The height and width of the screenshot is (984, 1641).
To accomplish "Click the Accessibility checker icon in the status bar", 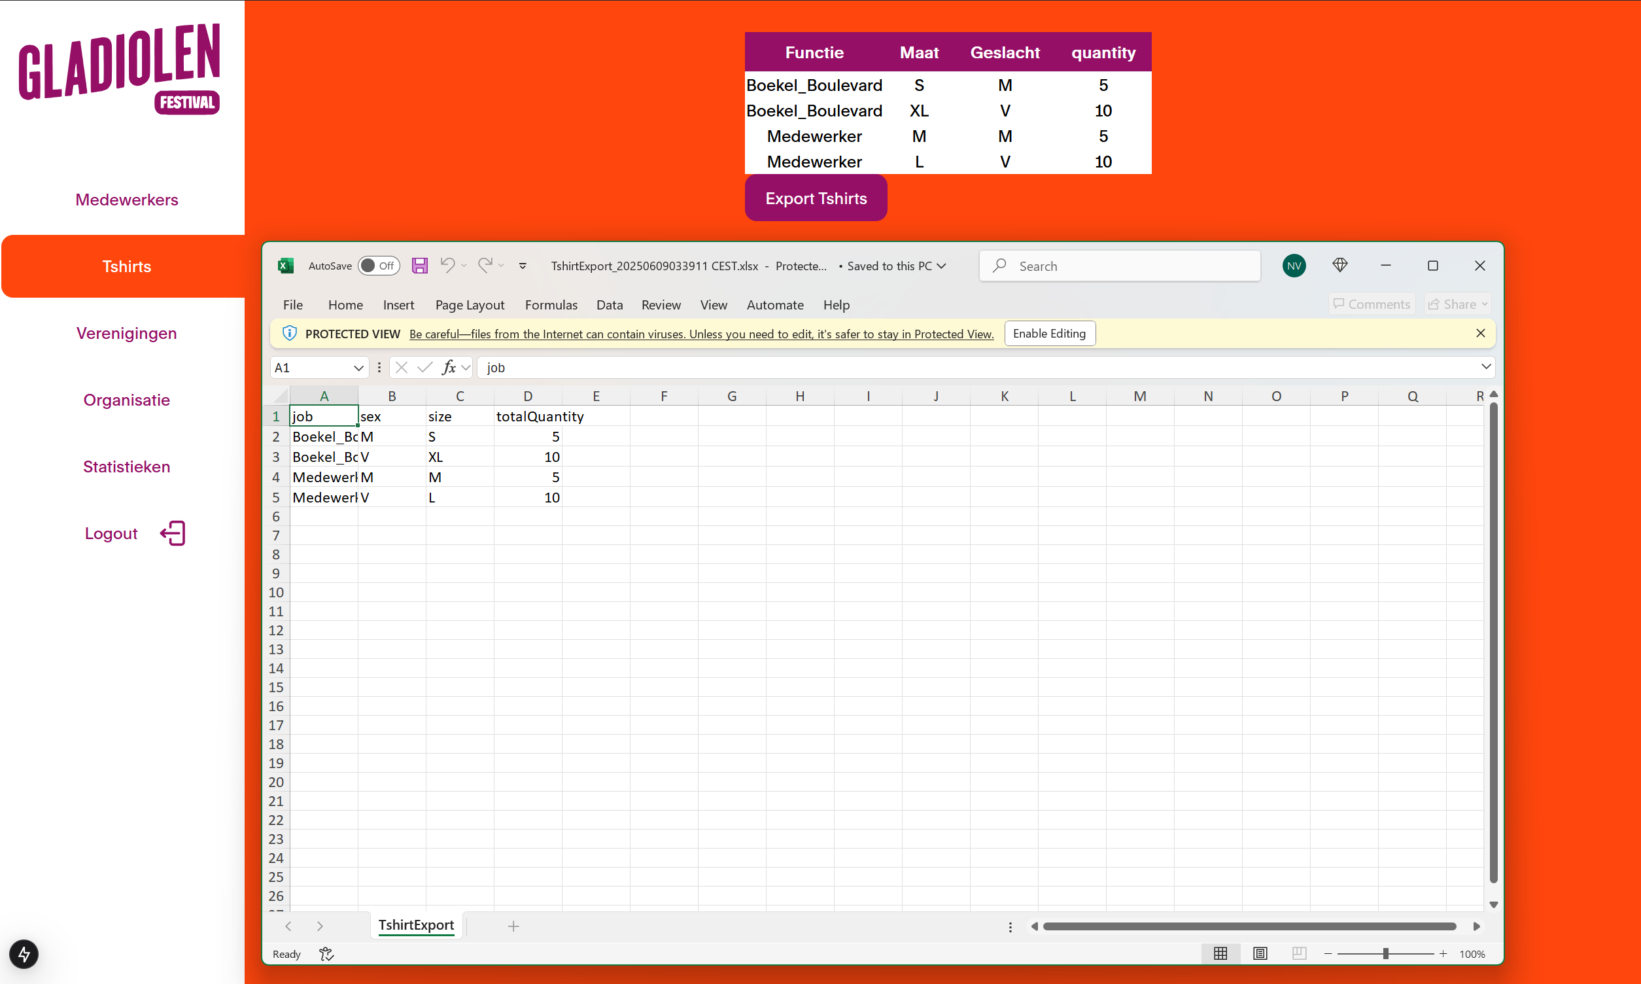I will [326, 953].
